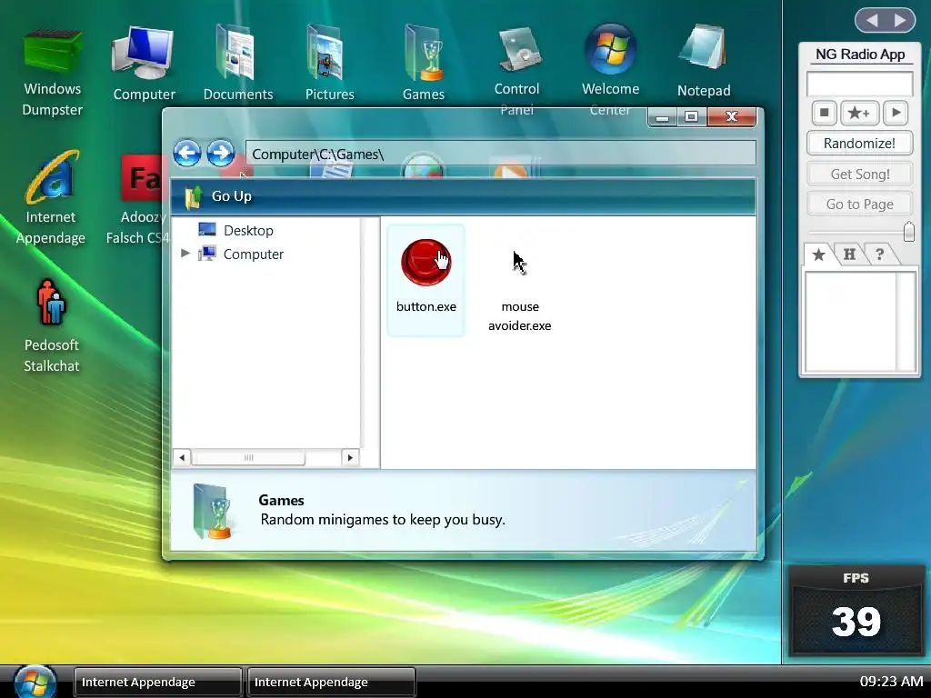This screenshot has height=698, width=931.
Task: Launch Internet Appendage from the desktop
Action: point(51,198)
